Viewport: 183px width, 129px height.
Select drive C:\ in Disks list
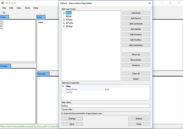click(x=2, y=22)
